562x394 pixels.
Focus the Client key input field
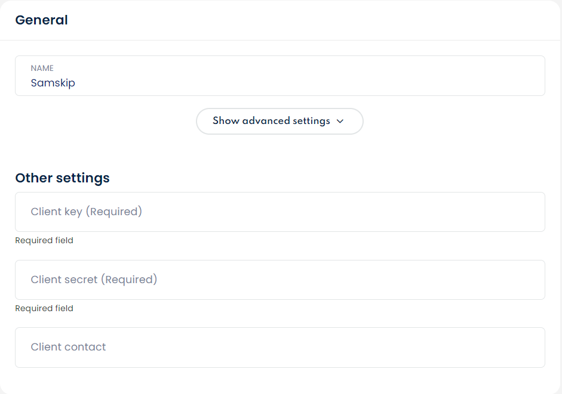click(280, 212)
